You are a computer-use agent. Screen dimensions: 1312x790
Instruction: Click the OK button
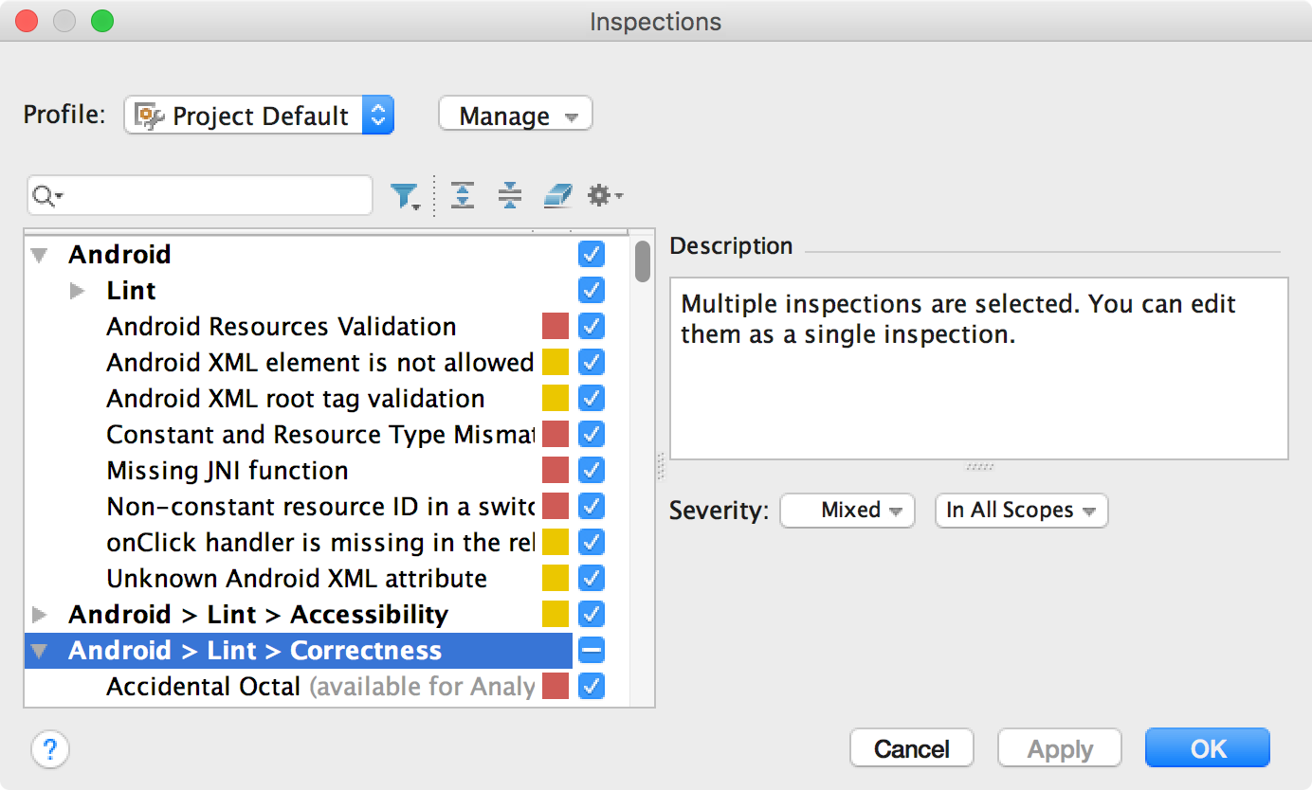click(x=1206, y=747)
